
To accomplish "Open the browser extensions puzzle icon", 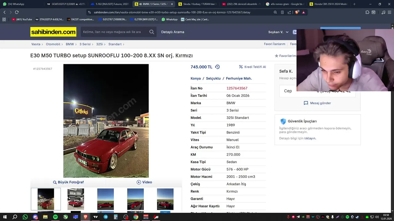I will [x=367, y=12].
